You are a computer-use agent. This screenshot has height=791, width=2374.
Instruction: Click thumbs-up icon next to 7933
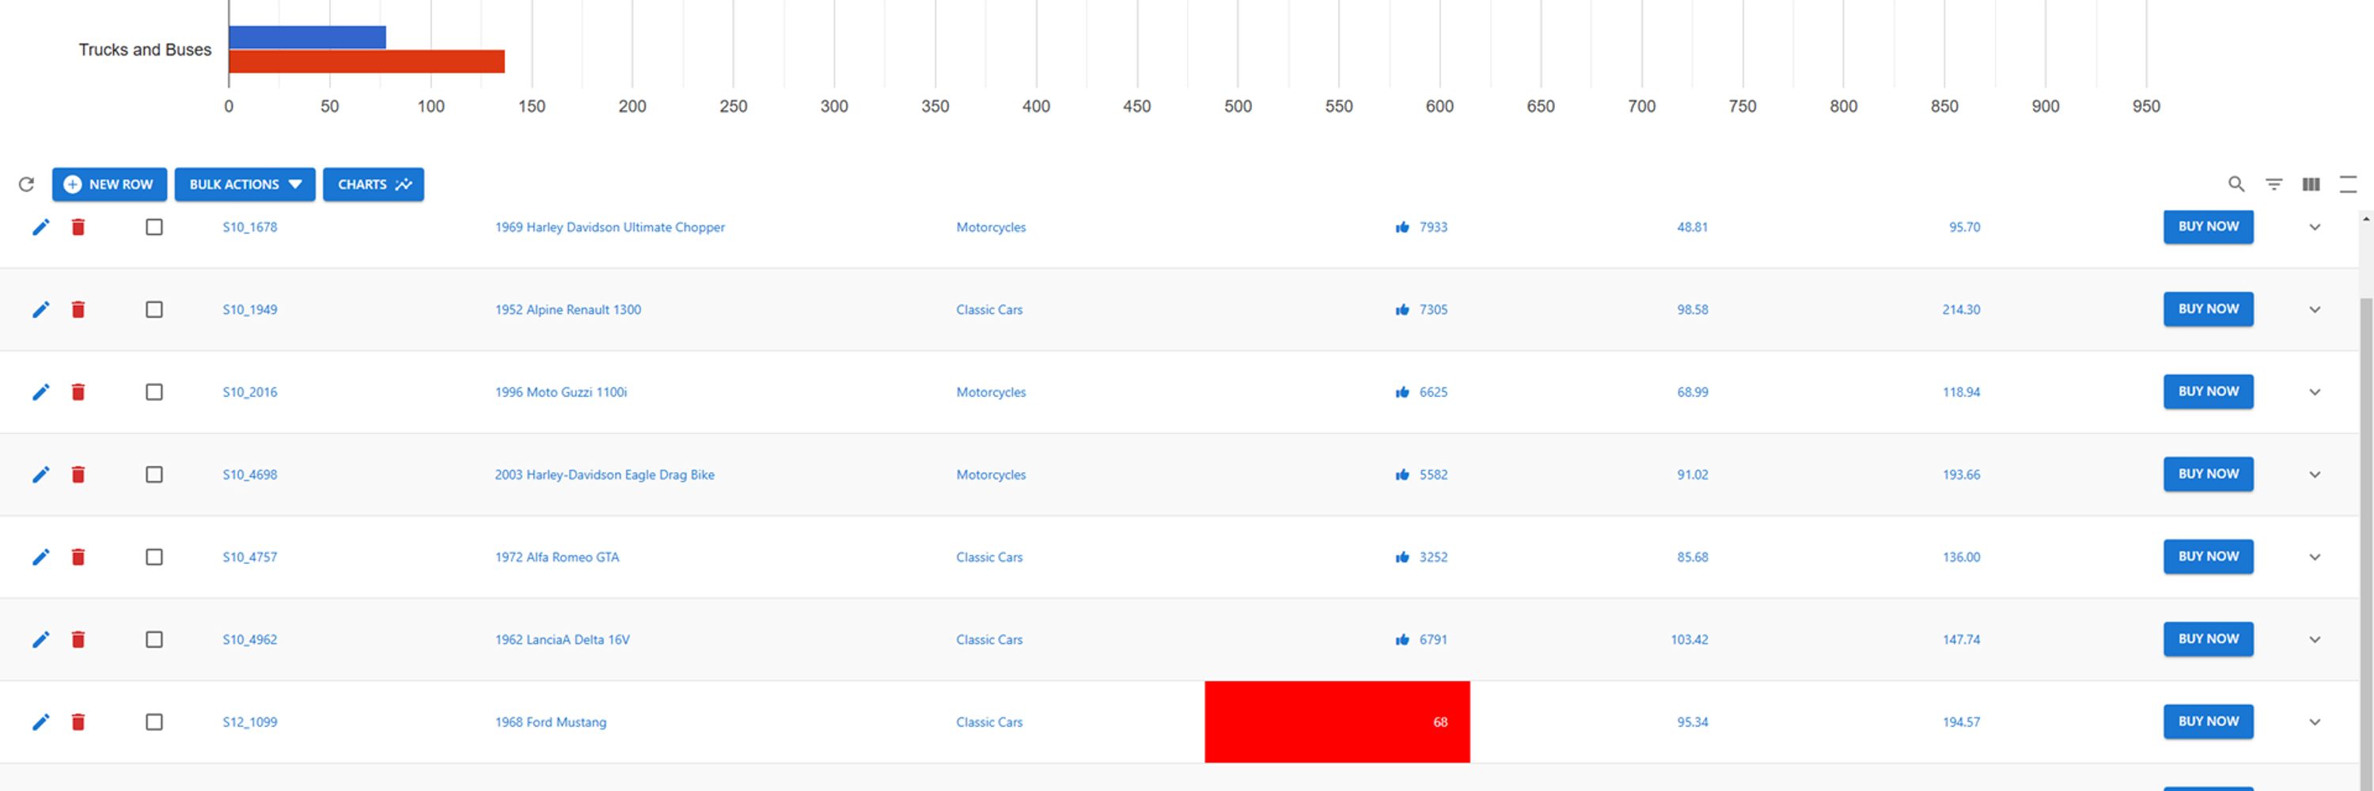tap(1401, 228)
